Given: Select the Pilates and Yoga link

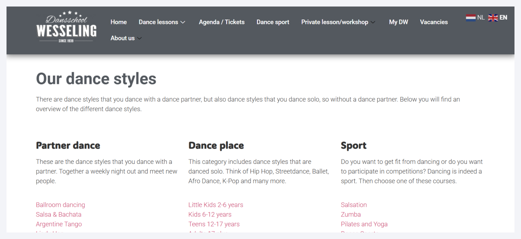Looking at the screenshot, I should pyautogui.click(x=364, y=224).
